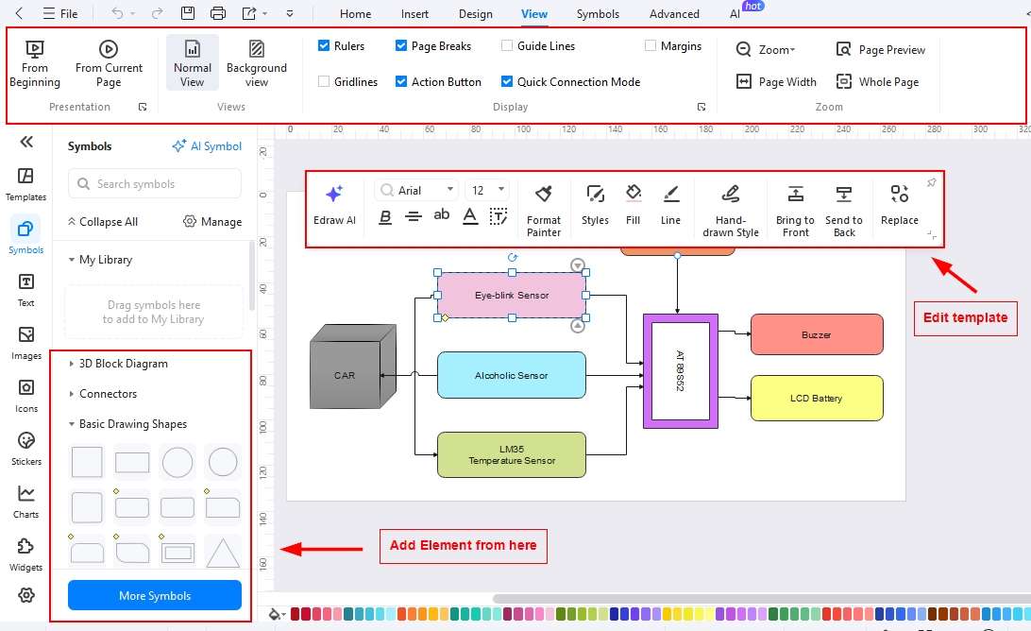The image size is (1031, 631).
Task: Open the Arial font dropdown
Action: click(x=450, y=189)
